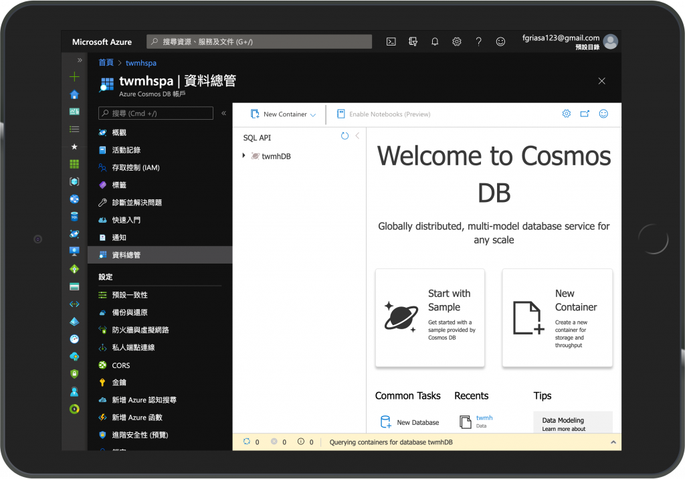685x479 pixels.
Task: Open SQL databases icon in sidebar
Action: [74, 216]
